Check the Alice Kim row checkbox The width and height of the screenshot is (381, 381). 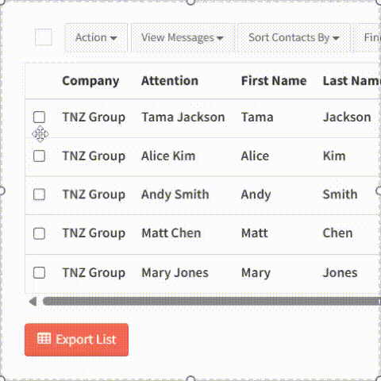point(39,156)
